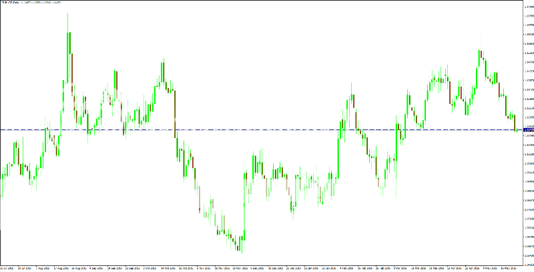The height and width of the screenshot is (272, 534).
Task: Click the '17 Aug 2015' date label
Action: tap(61, 268)
